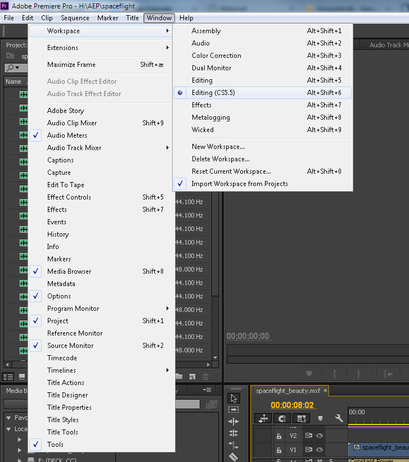Screen dimensions: 409x462
Task: Create a New Bin in Project panel
Action: (179, 376)
